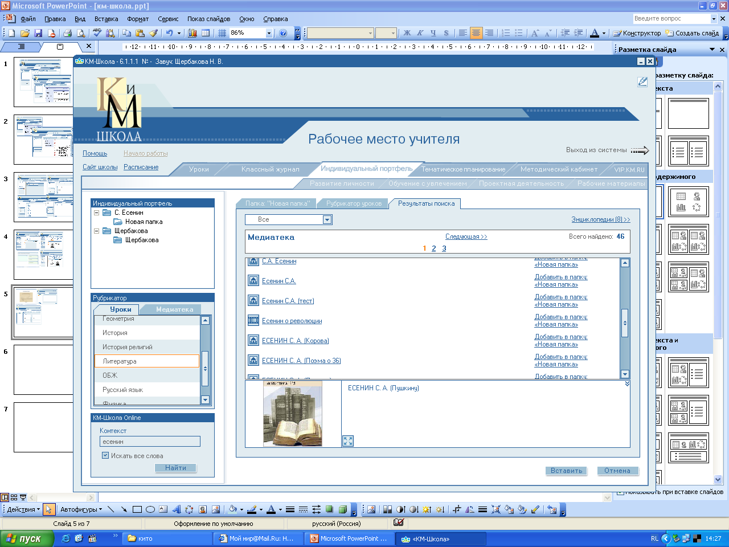Click the select objects arrow tool

(x=48, y=509)
